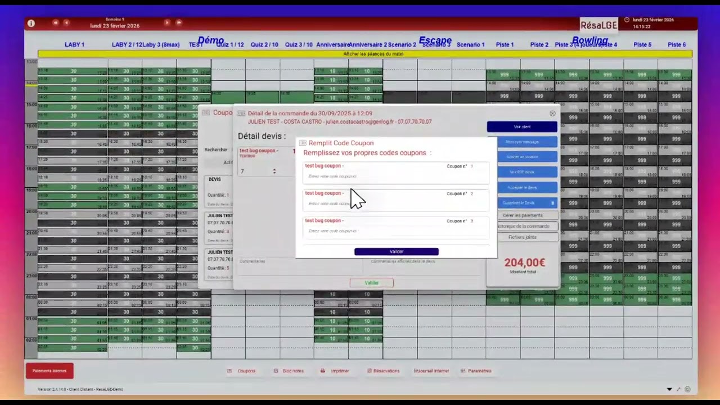Click the DEVIS card with Quantité 1
Screen dimensions: 720x405
coord(219,191)
